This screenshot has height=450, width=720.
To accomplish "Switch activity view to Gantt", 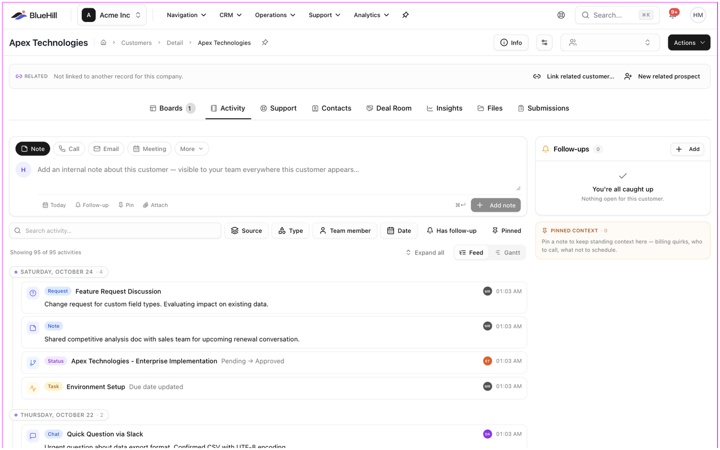I will (x=507, y=252).
